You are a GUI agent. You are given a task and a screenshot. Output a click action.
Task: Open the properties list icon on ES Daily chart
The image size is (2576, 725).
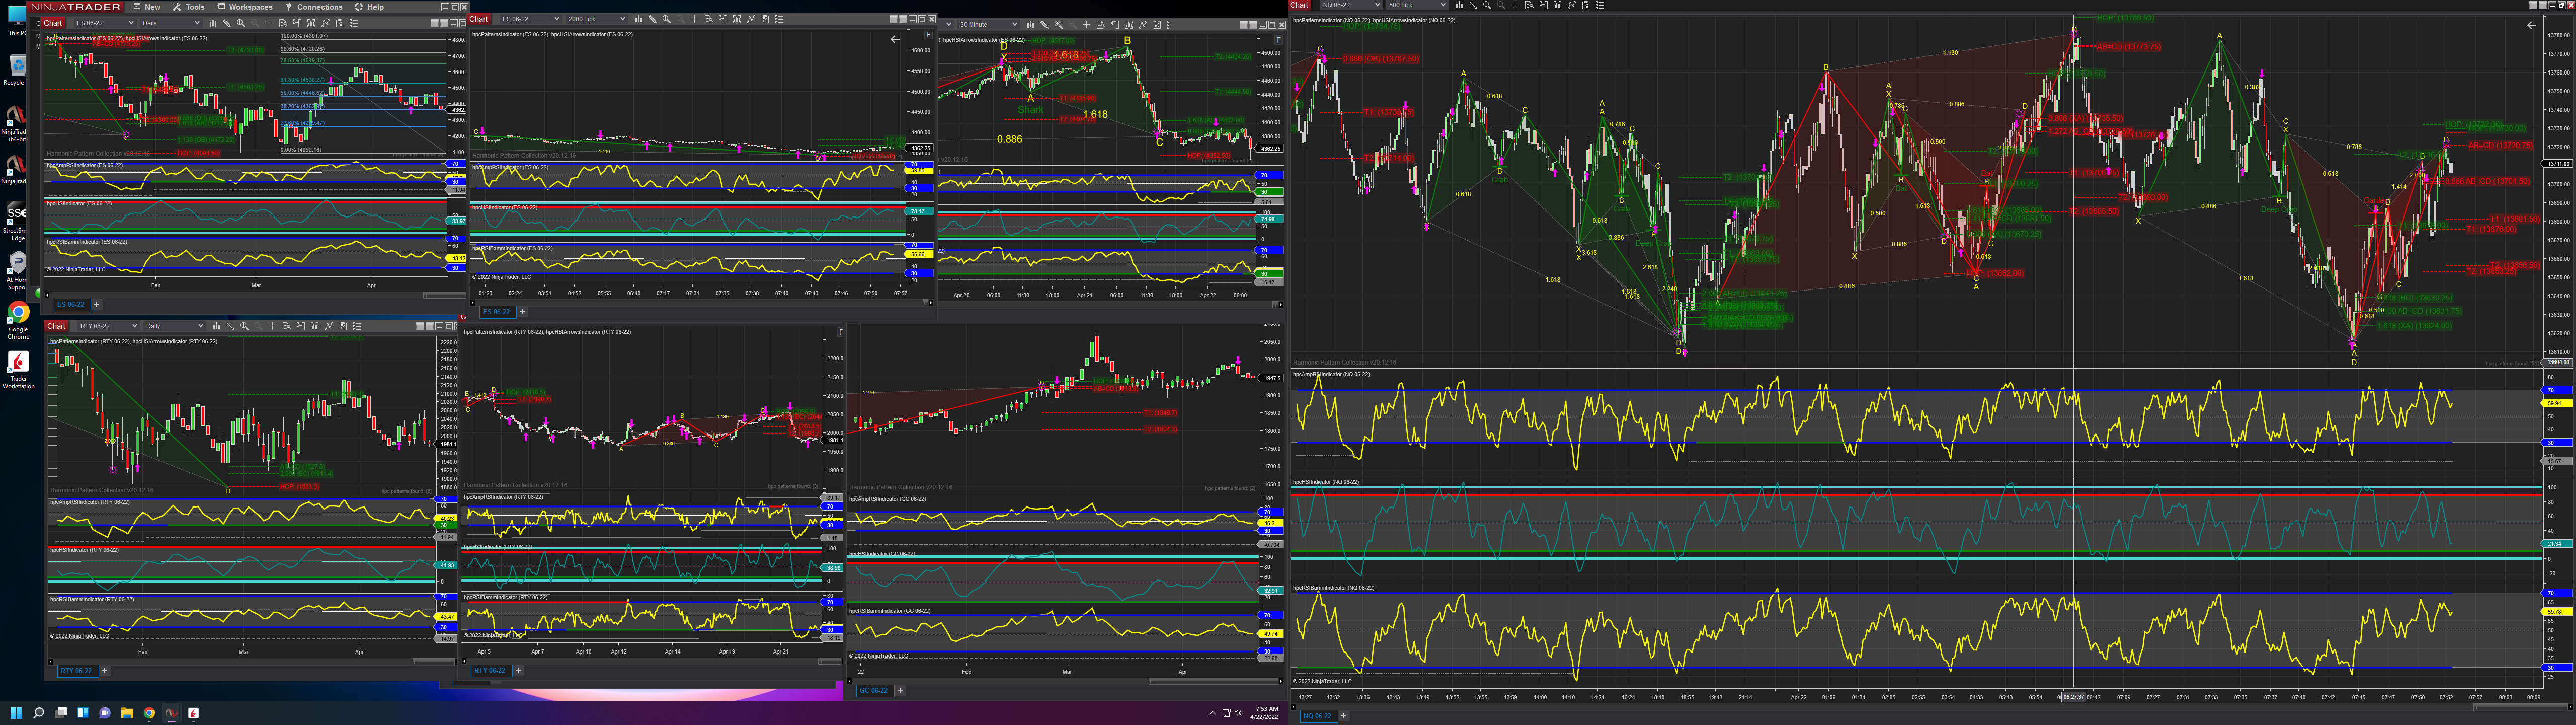354,23
